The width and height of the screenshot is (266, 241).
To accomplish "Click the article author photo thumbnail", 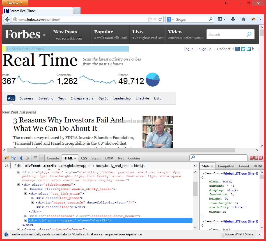I will [x=158, y=132].
